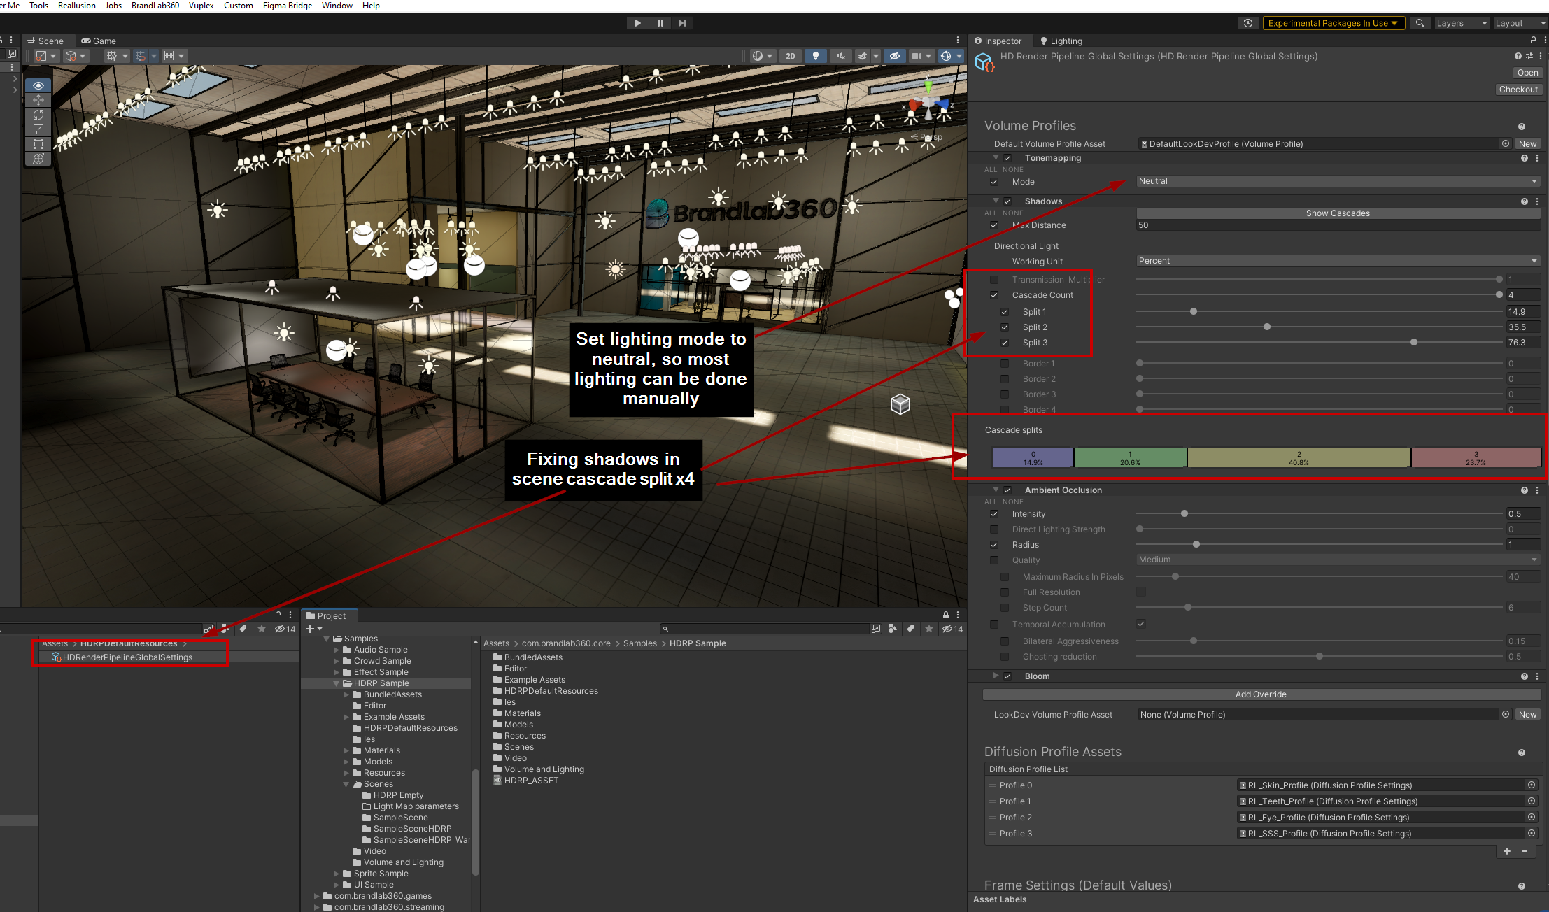Screen dimensions: 1549x912
Task: Toggle scene lighting lightbulb button
Action: [816, 56]
